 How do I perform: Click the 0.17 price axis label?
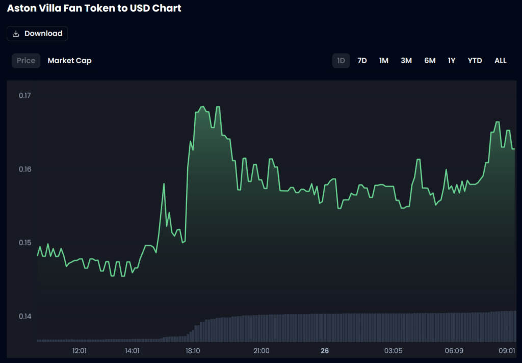click(24, 95)
